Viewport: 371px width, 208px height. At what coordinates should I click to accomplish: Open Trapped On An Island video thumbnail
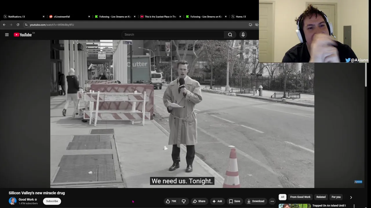[295, 206]
